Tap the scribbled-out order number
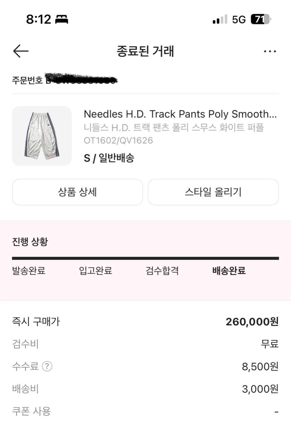 [x=81, y=79]
